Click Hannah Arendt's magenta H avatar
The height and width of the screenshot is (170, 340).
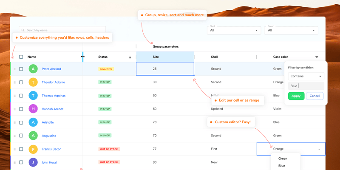(x=33, y=109)
